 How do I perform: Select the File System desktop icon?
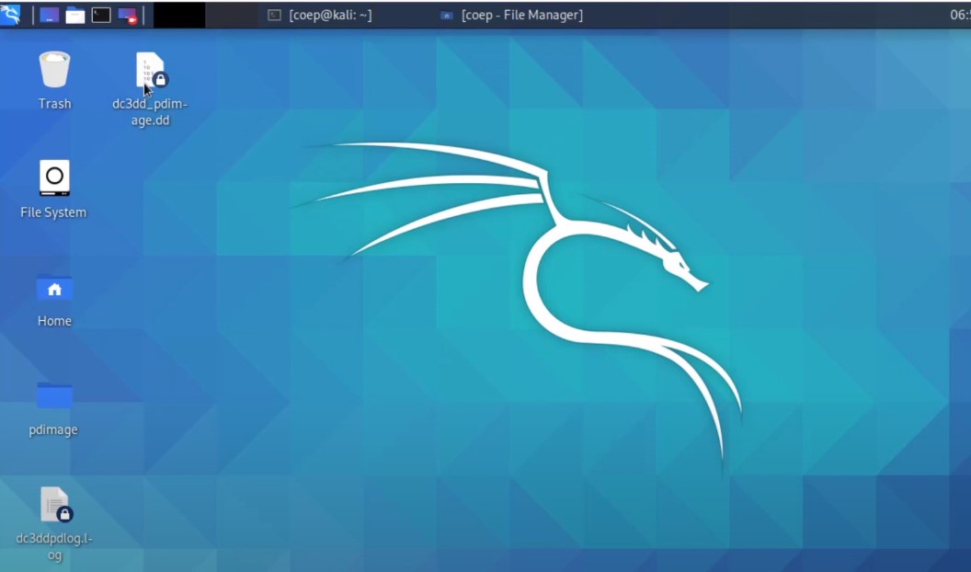(54, 177)
